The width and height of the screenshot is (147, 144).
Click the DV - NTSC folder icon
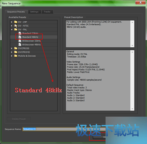[16, 26]
